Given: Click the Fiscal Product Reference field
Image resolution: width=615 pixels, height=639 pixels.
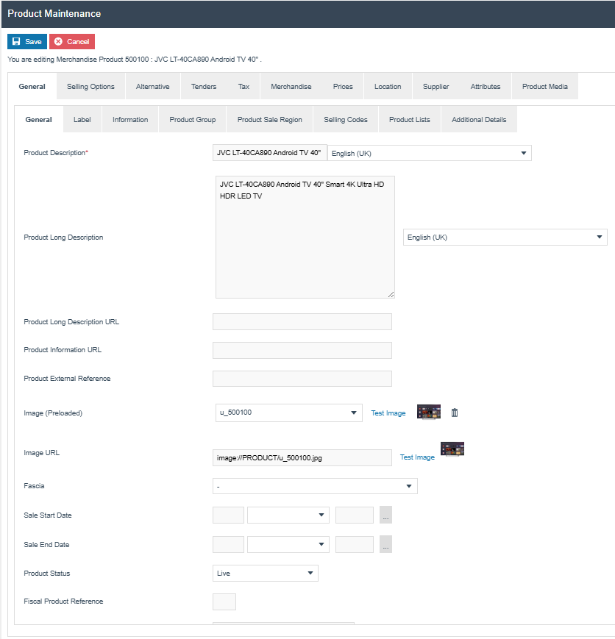Looking at the screenshot, I should (224, 602).
